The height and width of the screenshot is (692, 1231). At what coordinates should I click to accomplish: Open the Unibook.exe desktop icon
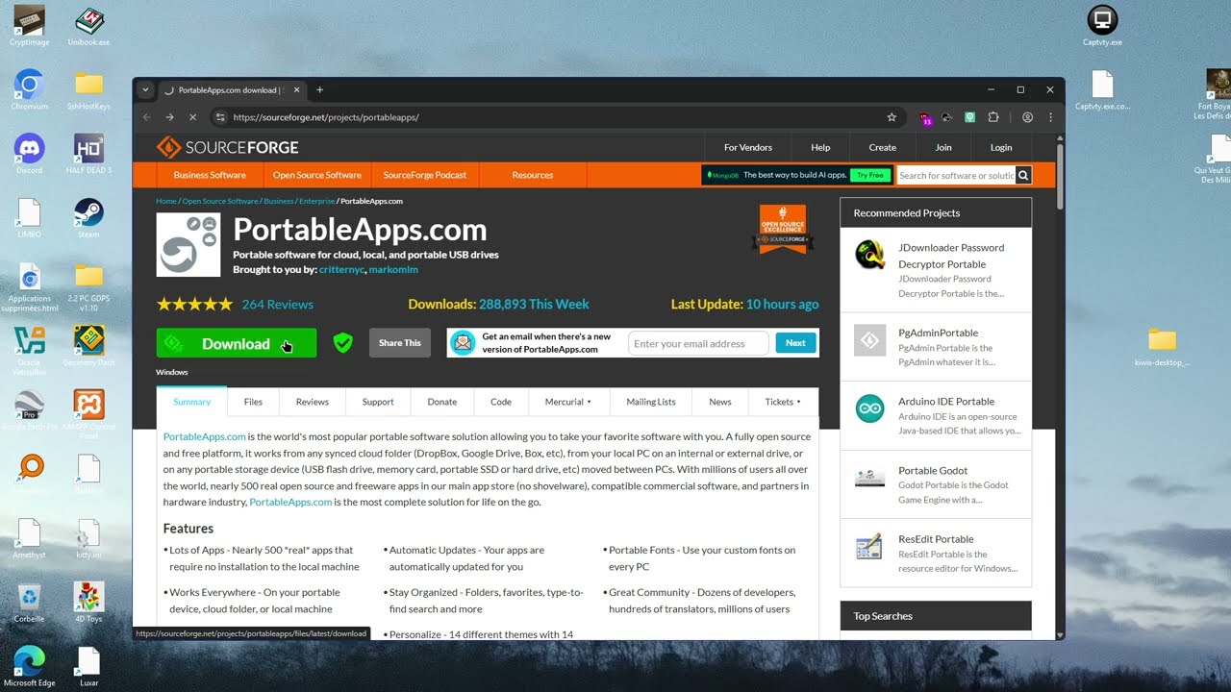[x=88, y=26]
